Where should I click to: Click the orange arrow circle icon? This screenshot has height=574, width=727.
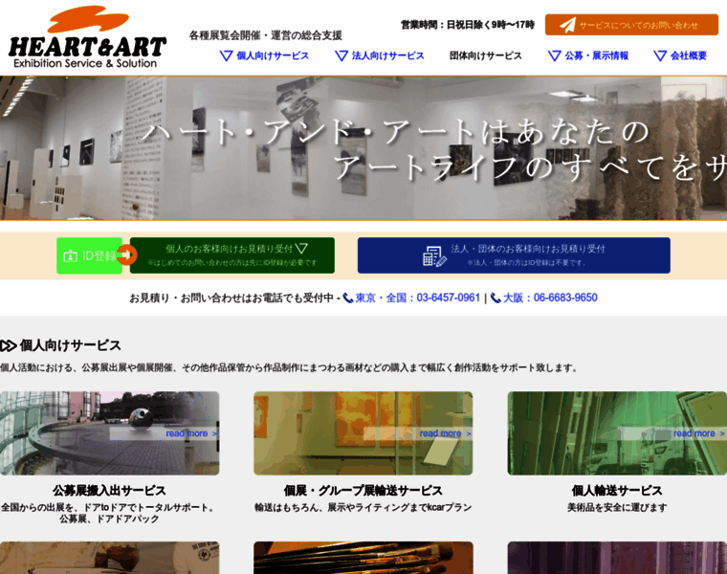(x=126, y=255)
